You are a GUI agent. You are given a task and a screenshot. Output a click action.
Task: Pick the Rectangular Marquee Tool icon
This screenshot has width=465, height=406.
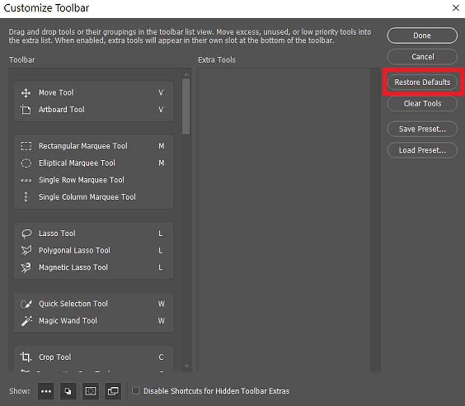click(x=26, y=146)
